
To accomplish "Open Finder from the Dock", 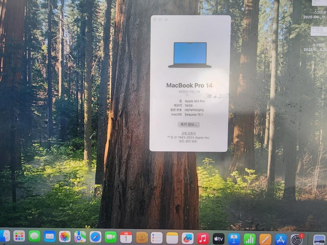I will coord(4,236).
